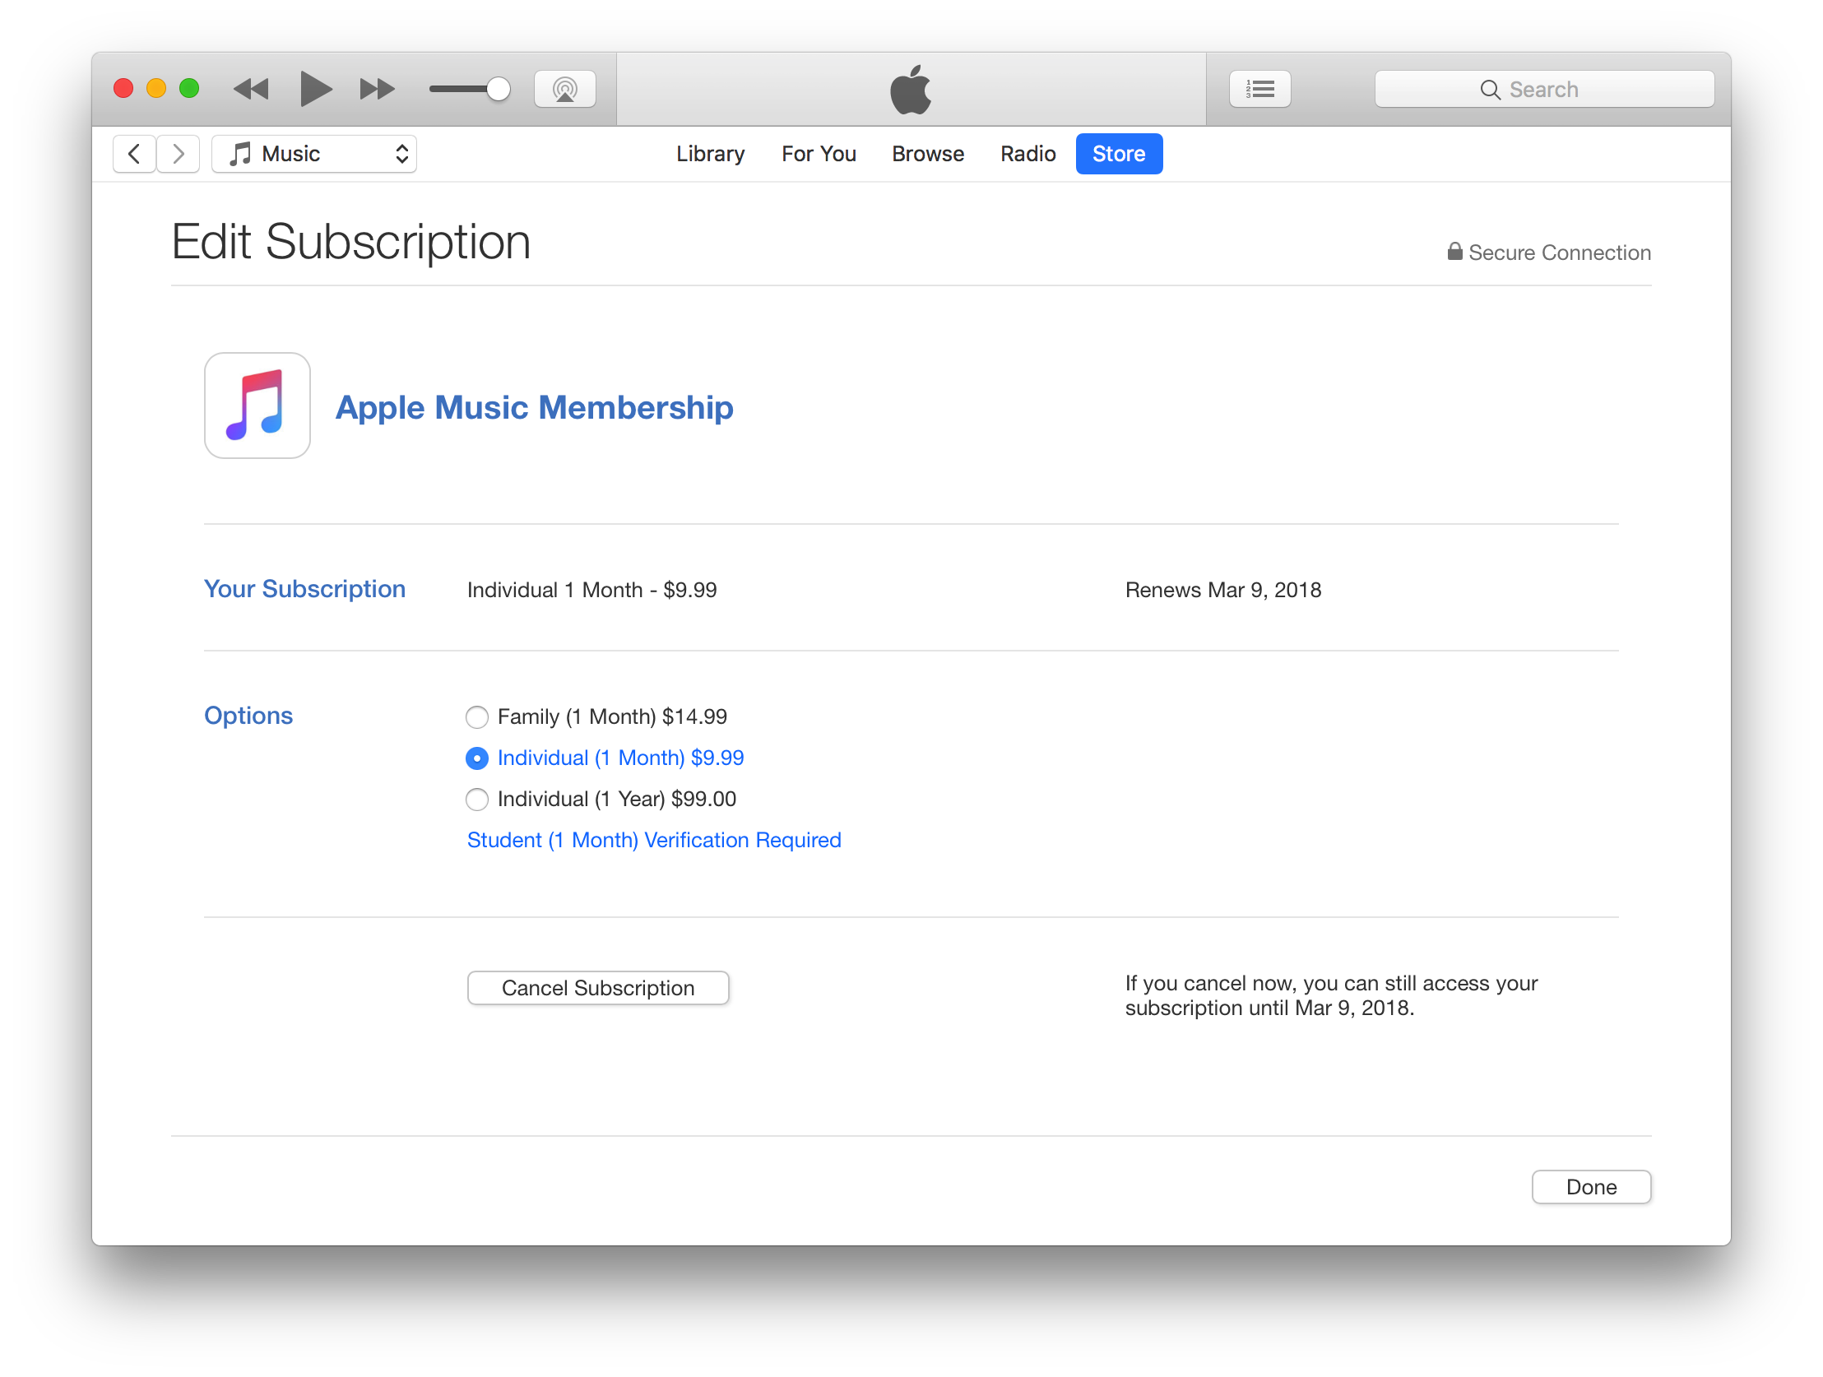This screenshot has width=1823, height=1377.
Task: Click the Done button
Action: tap(1591, 1187)
